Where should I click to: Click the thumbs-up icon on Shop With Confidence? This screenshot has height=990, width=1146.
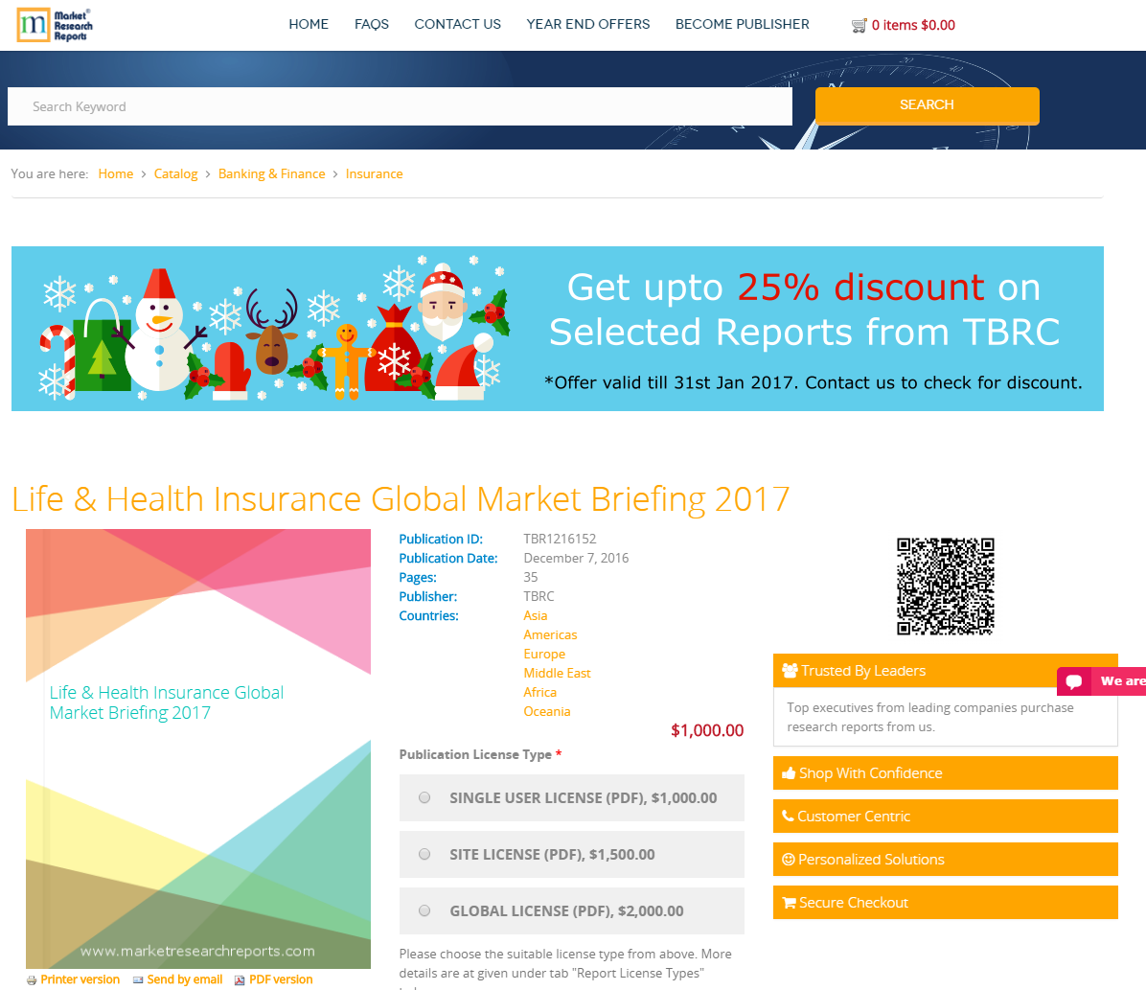[x=789, y=772]
